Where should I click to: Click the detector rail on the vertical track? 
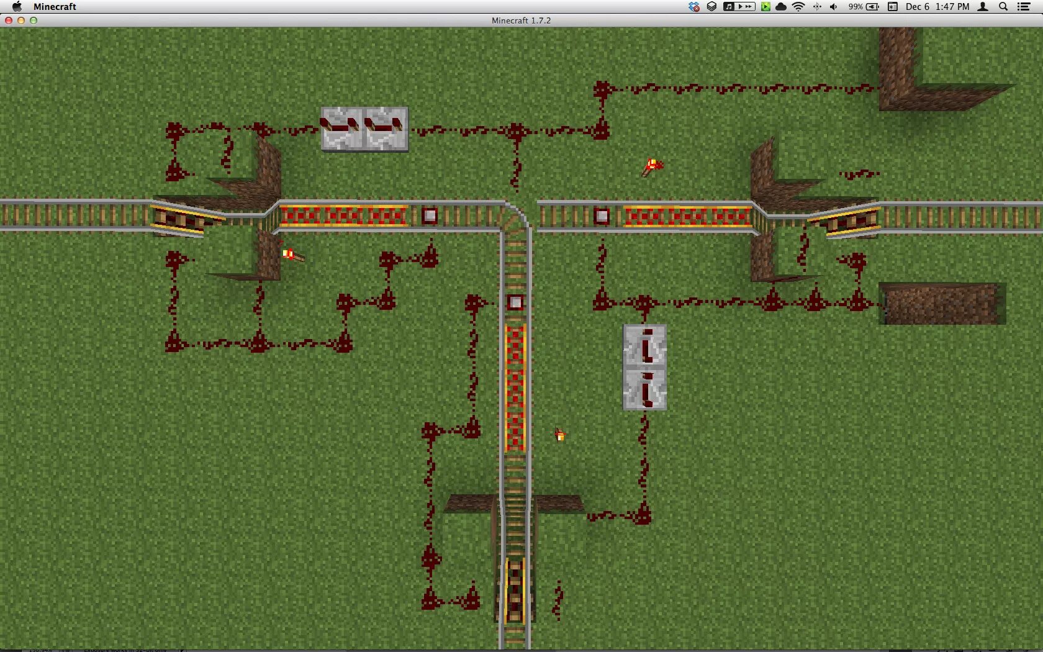(x=515, y=303)
